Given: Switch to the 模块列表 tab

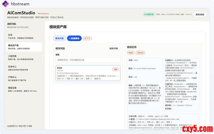Looking at the screenshot, I should pyautogui.click(x=59, y=38).
